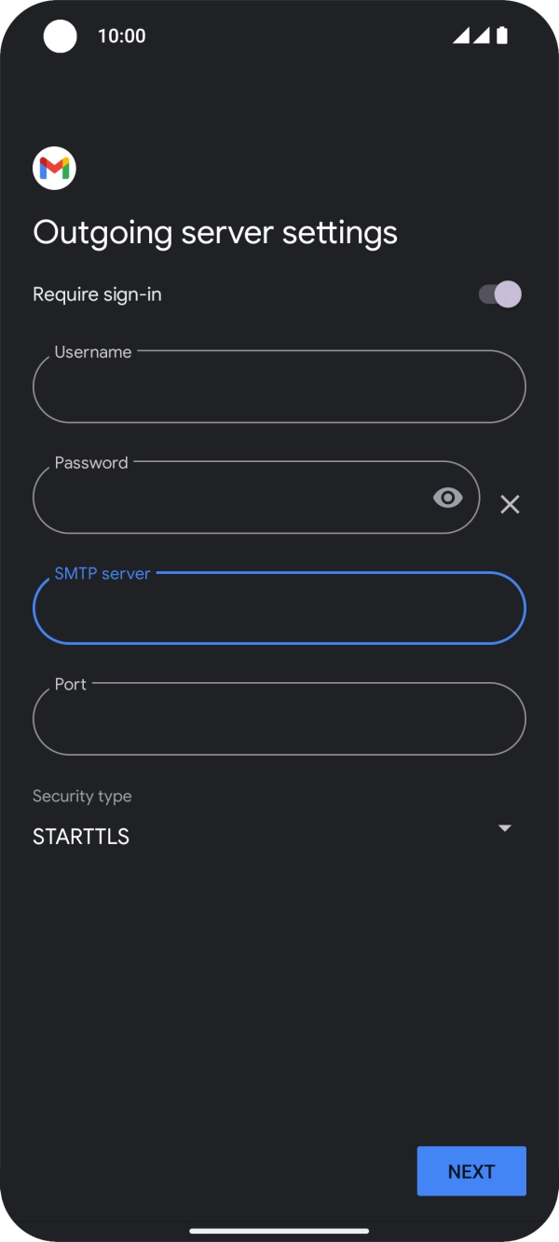Viewport: 559px width, 1242px height.
Task: Tap the home indicator bar at bottom
Action: coord(279,1229)
